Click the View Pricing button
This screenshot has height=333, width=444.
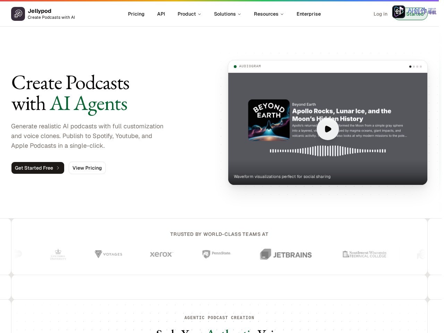(x=87, y=168)
